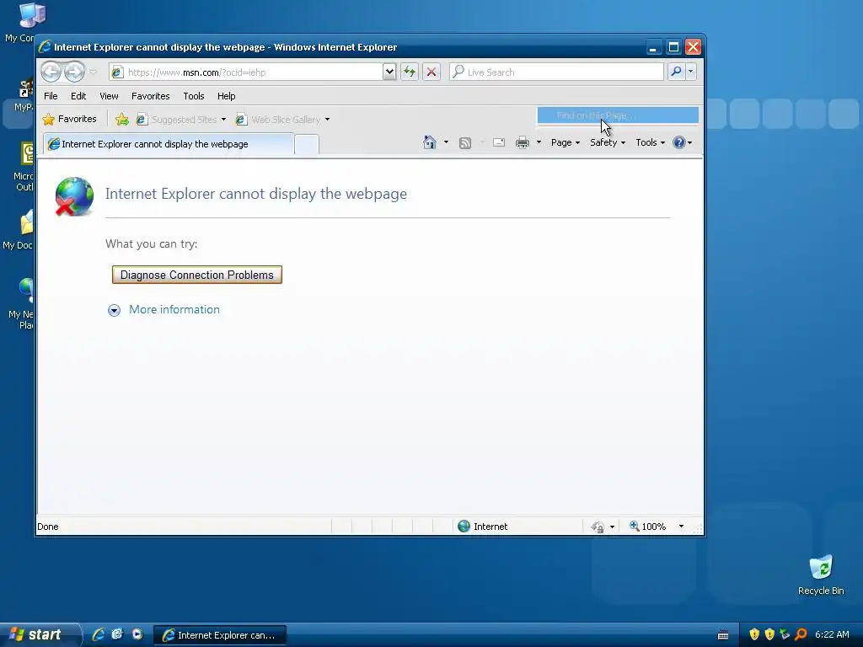Click the Live Search input box

point(556,72)
